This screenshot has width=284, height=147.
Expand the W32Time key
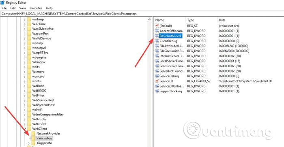pyautogui.click(x=24, y=24)
